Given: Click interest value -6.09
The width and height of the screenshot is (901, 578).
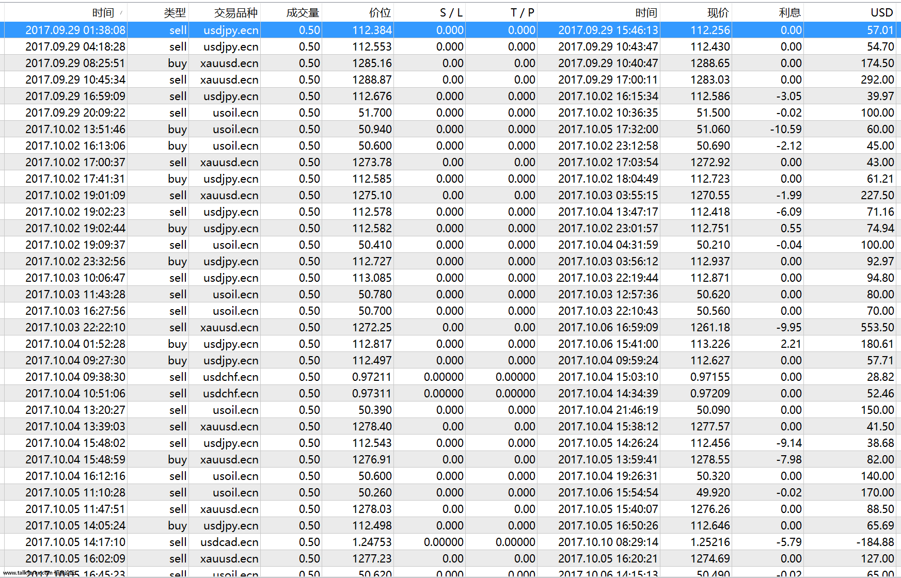Looking at the screenshot, I should (789, 212).
